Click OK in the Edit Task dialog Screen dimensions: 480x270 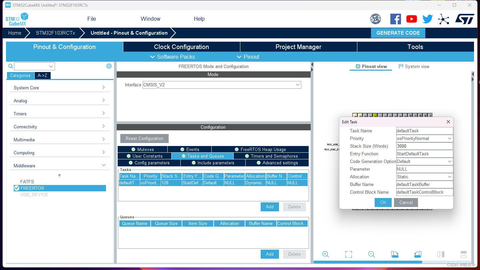pos(383,202)
